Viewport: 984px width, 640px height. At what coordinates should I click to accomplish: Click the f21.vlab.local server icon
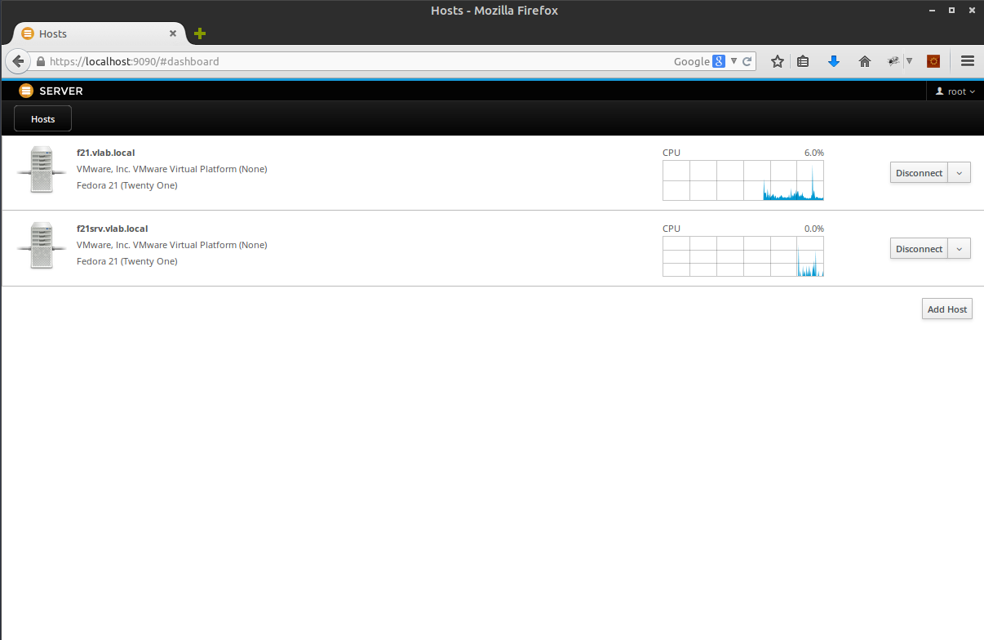coord(41,170)
